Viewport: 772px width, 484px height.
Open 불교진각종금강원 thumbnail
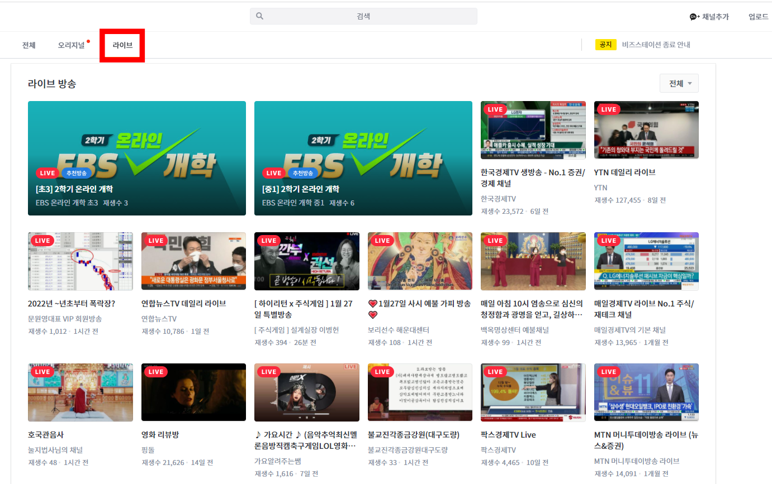(420, 392)
